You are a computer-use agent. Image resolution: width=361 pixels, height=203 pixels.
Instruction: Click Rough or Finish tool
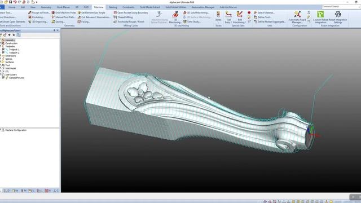pyautogui.click(x=39, y=12)
